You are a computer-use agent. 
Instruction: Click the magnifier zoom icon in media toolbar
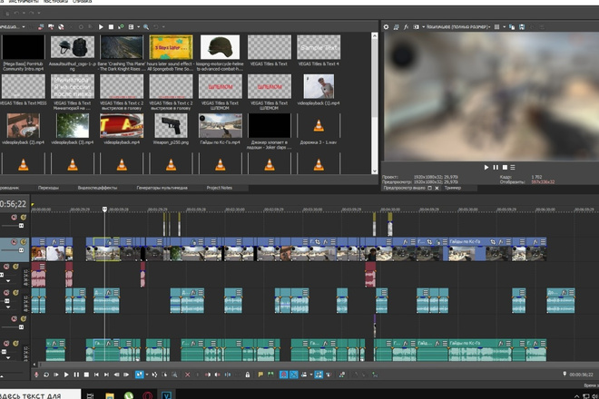pyautogui.click(x=146, y=27)
